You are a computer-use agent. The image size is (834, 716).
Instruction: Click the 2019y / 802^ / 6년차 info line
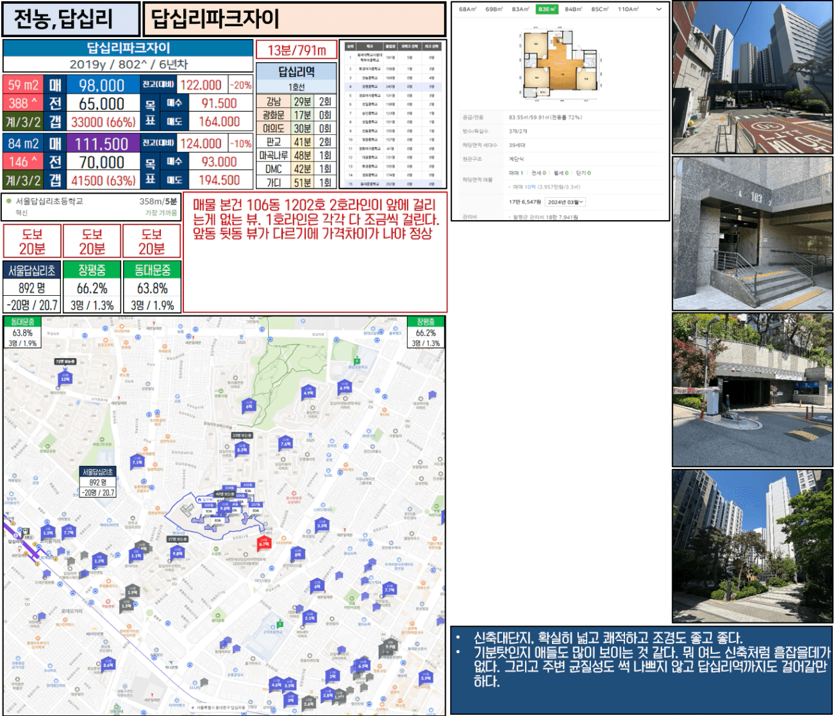pyautogui.click(x=128, y=64)
